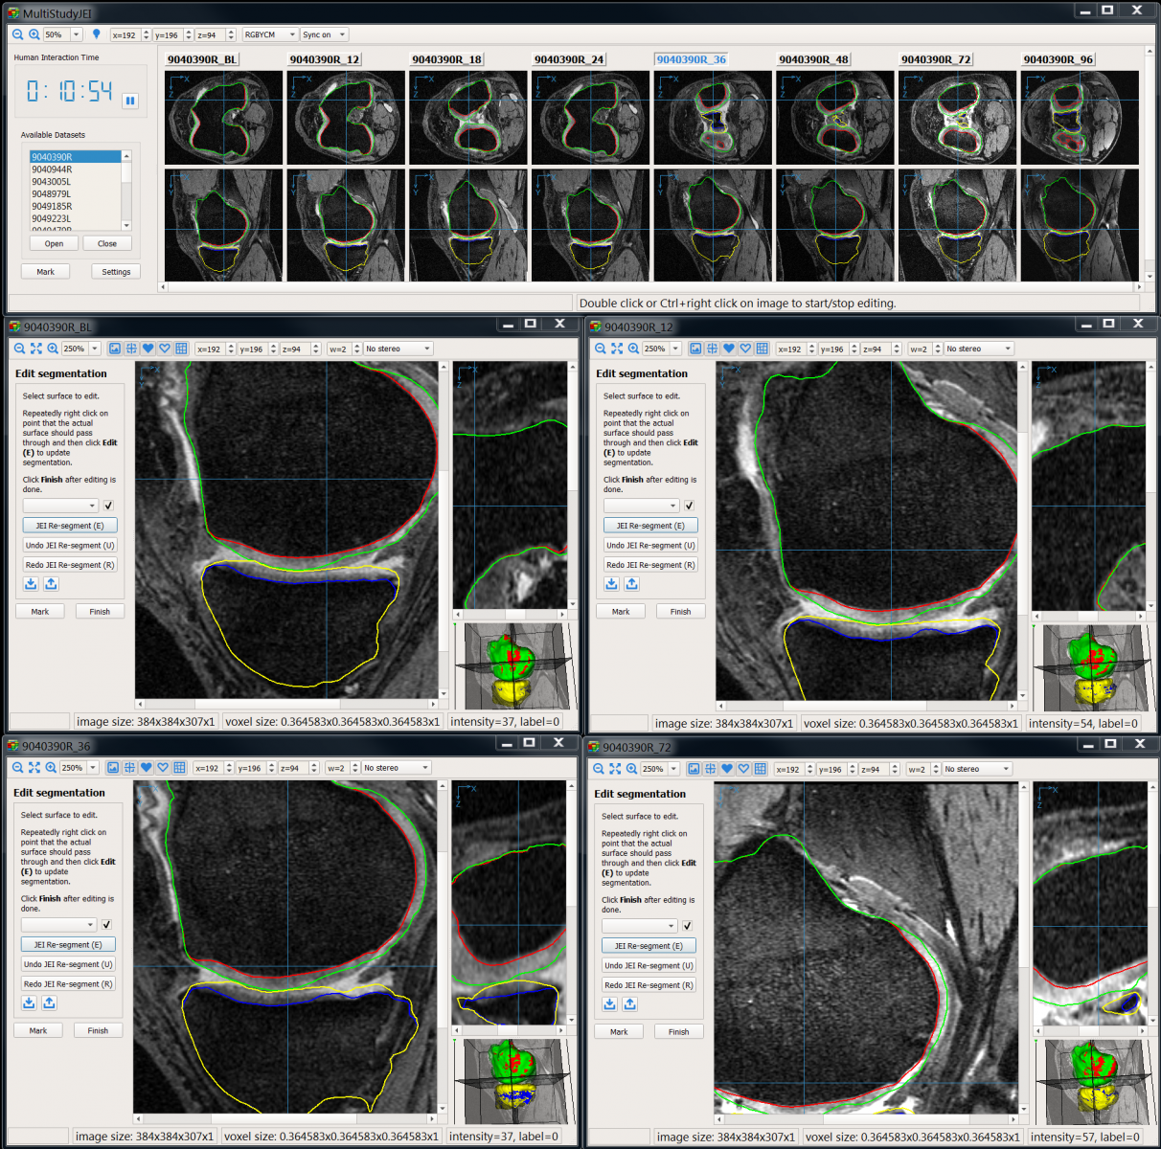Viewport: 1161px width, 1149px height.
Task: Click the fit-to-window icon in 9040390R_BL toolbar
Action: [34, 349]
